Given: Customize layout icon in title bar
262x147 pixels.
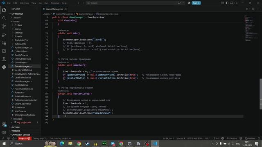Looking at the screenshot, I should (223, 3).
